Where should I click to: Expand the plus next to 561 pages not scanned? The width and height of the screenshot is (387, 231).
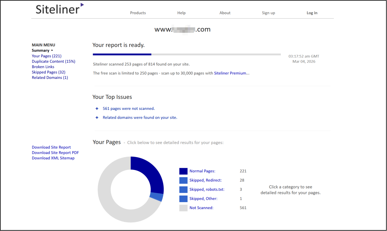coord(97,108)
